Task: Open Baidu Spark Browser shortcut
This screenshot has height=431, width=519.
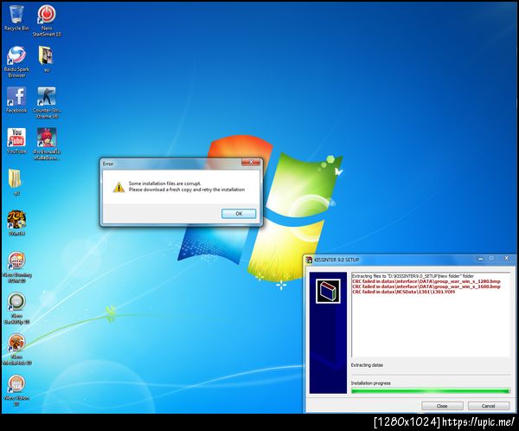Action: point(16,61)
